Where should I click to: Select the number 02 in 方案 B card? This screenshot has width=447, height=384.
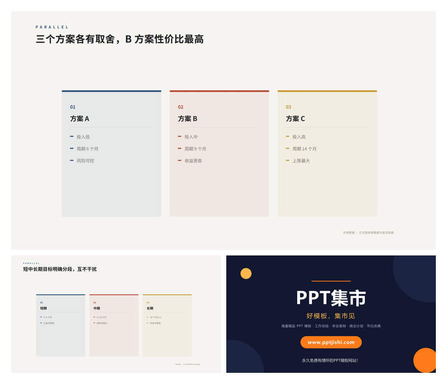click(180, 107)
